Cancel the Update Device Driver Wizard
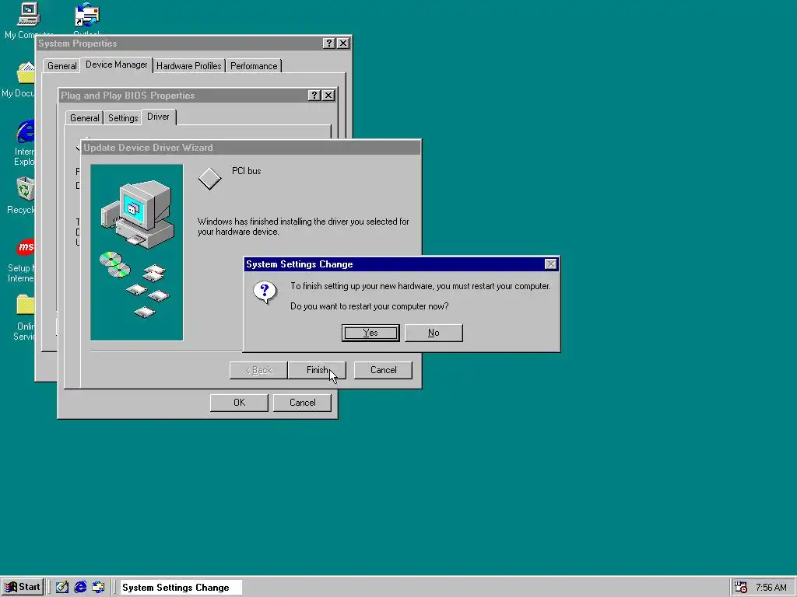The height and width of the screenshot is (597, 797). tap(383, 370)
